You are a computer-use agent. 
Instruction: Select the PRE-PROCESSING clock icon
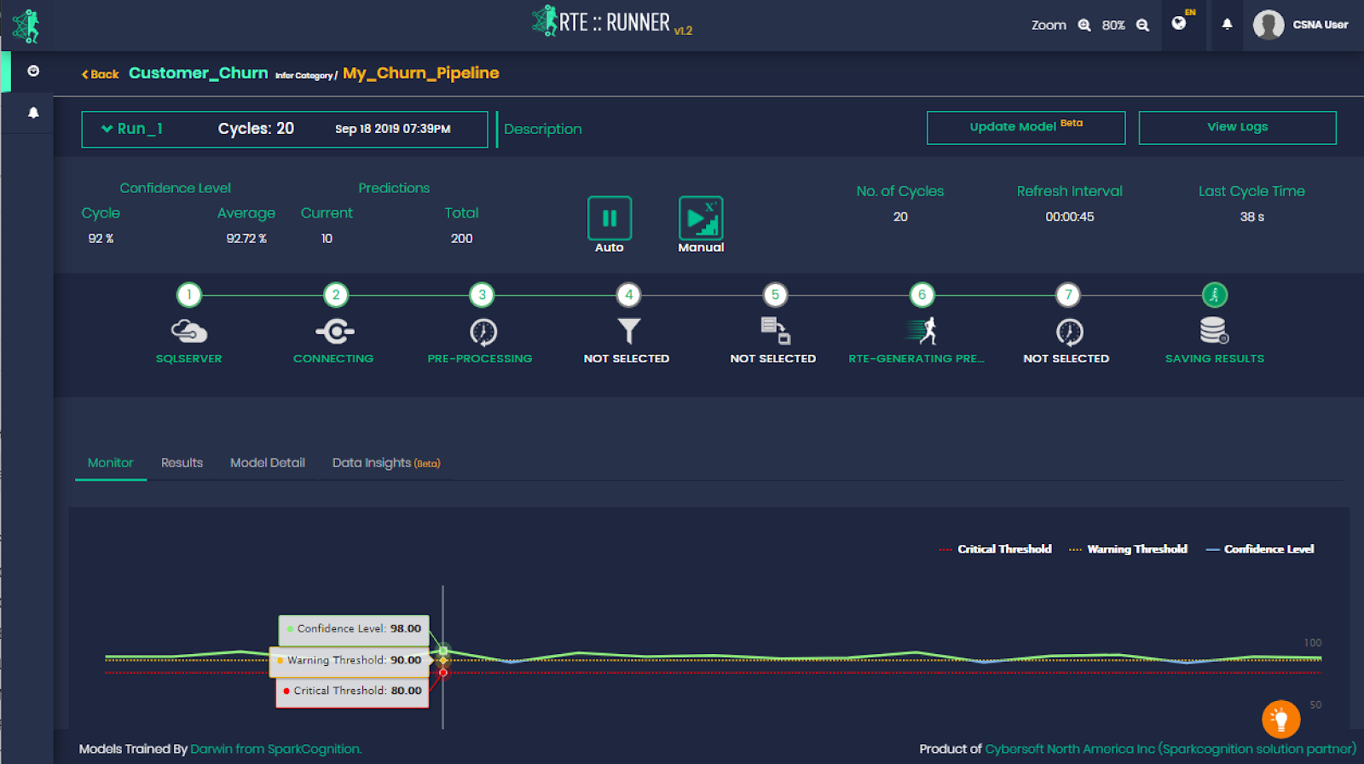[483, 332]
